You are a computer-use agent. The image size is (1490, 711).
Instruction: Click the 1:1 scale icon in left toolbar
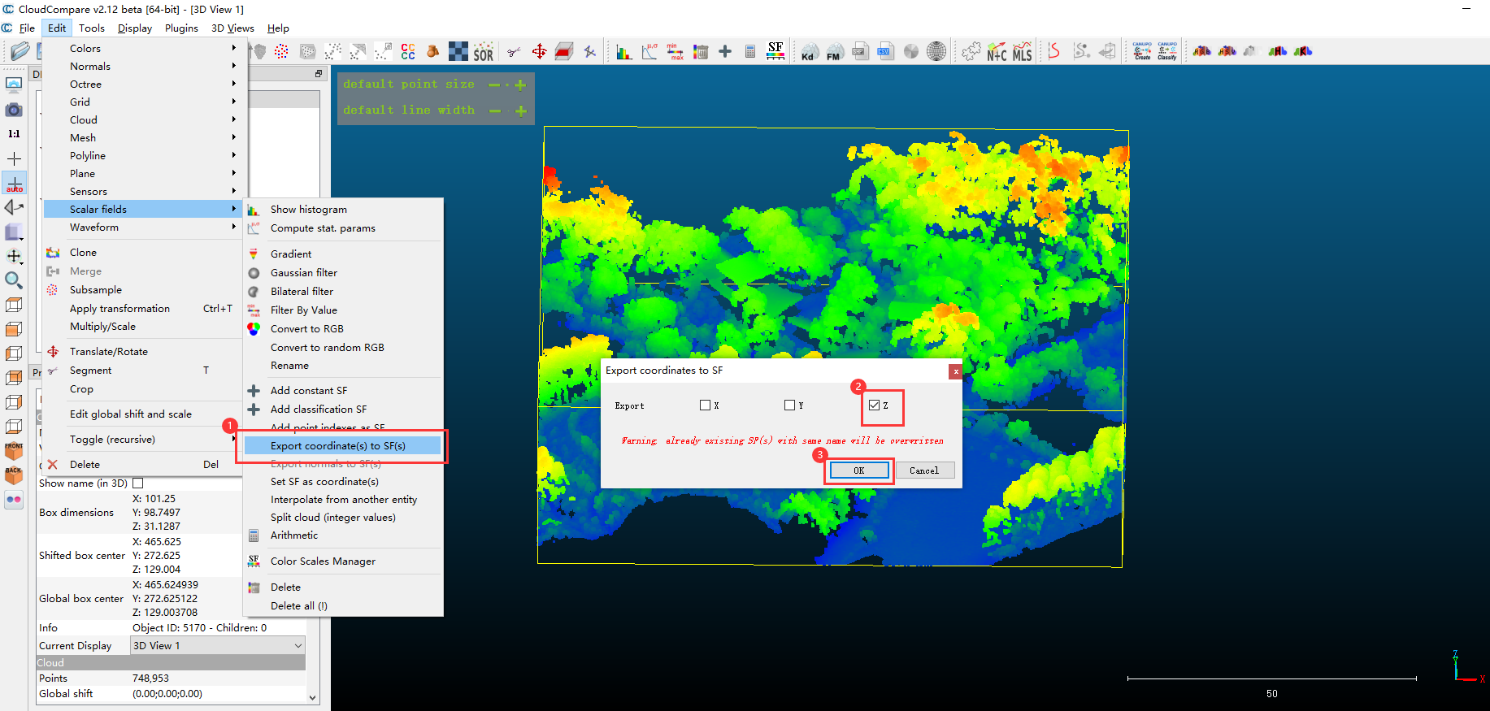(x=14, y=134)
